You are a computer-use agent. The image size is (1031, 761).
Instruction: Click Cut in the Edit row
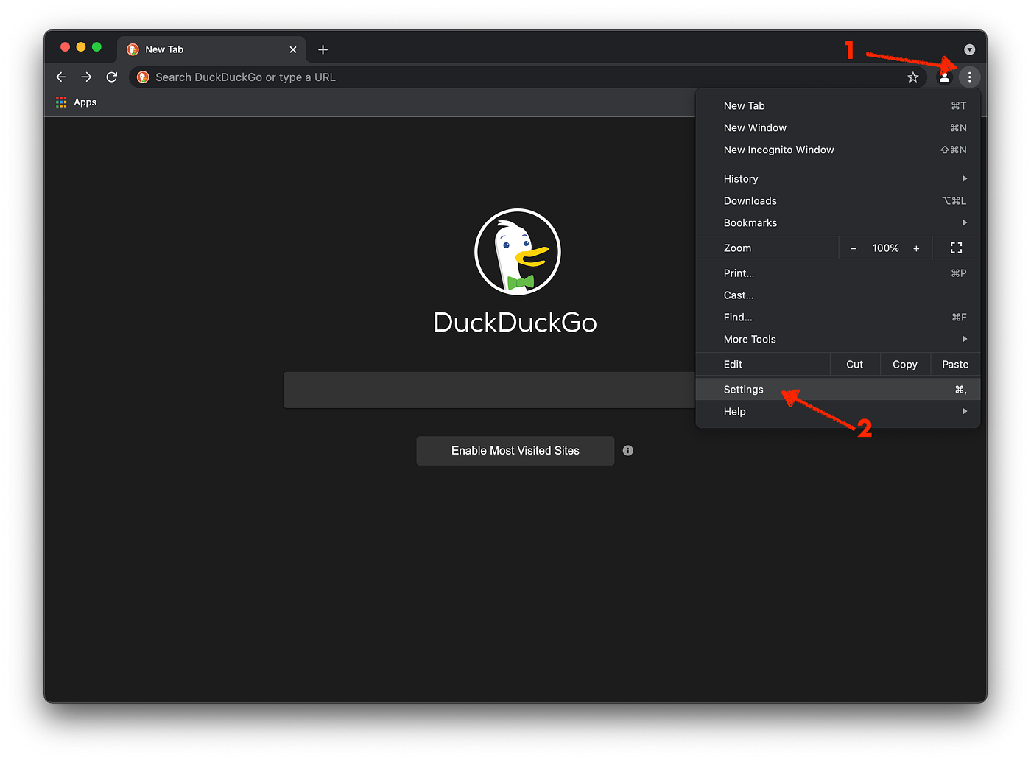pos(855,365)
